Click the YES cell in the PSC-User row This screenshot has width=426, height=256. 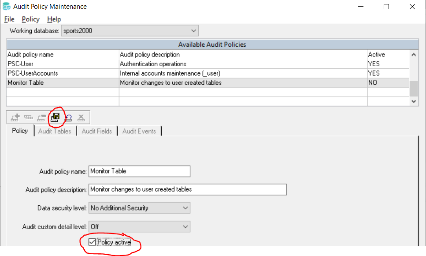click(x=388, y=64)
